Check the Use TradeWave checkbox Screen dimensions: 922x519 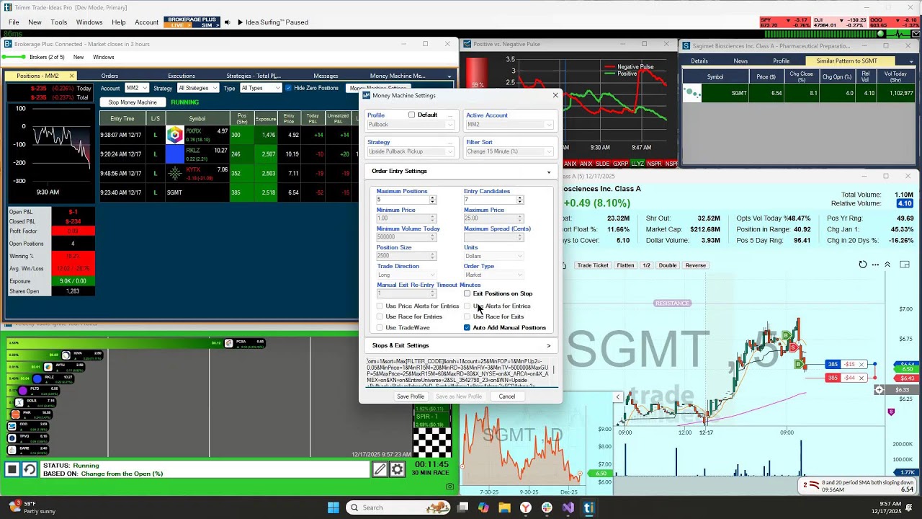click(x=380, y=328)
